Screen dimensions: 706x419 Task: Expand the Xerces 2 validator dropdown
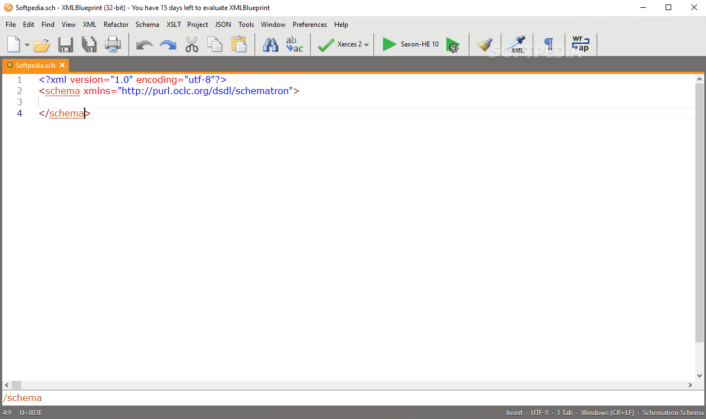(366, 45)
